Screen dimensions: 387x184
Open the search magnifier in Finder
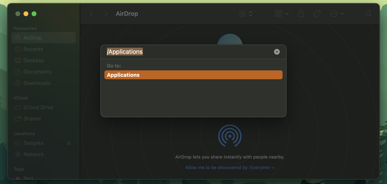(x=368, y=14)
